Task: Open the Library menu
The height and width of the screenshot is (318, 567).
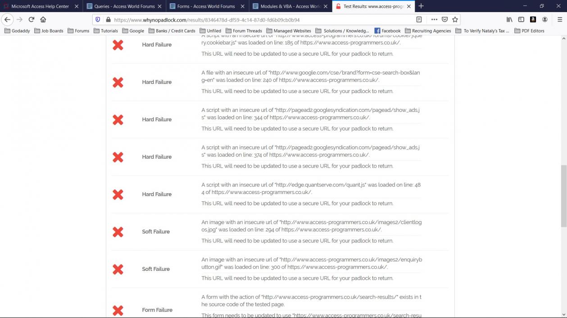Action: (x=509, y=19)
